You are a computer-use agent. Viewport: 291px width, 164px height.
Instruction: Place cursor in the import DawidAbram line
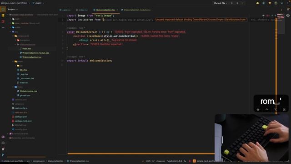pos(110,20)
